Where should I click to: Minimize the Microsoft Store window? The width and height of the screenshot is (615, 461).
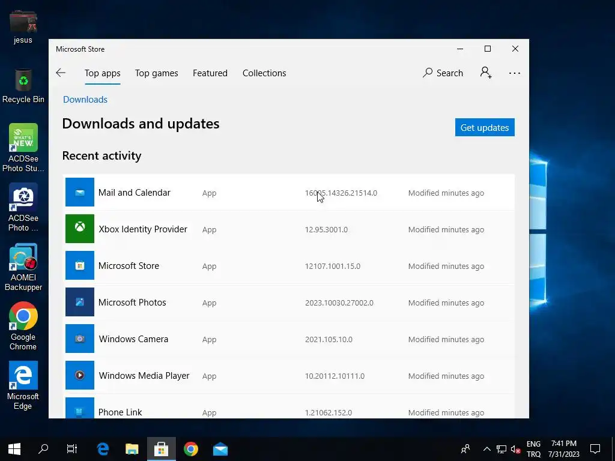460,49
